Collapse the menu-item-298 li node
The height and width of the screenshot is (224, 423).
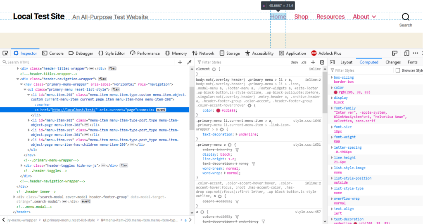(x=29, y=95)
